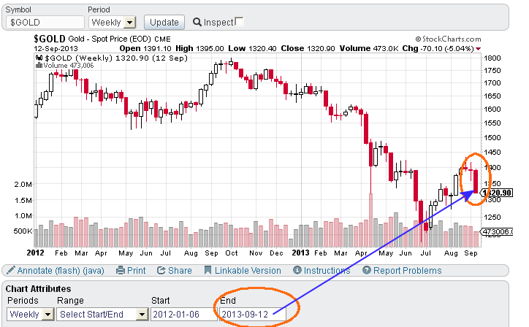Image resolution: width=529 pixels, height=327 pixels.
Task: Click the volume bars icon in chart legend
Action: [39, 66]
